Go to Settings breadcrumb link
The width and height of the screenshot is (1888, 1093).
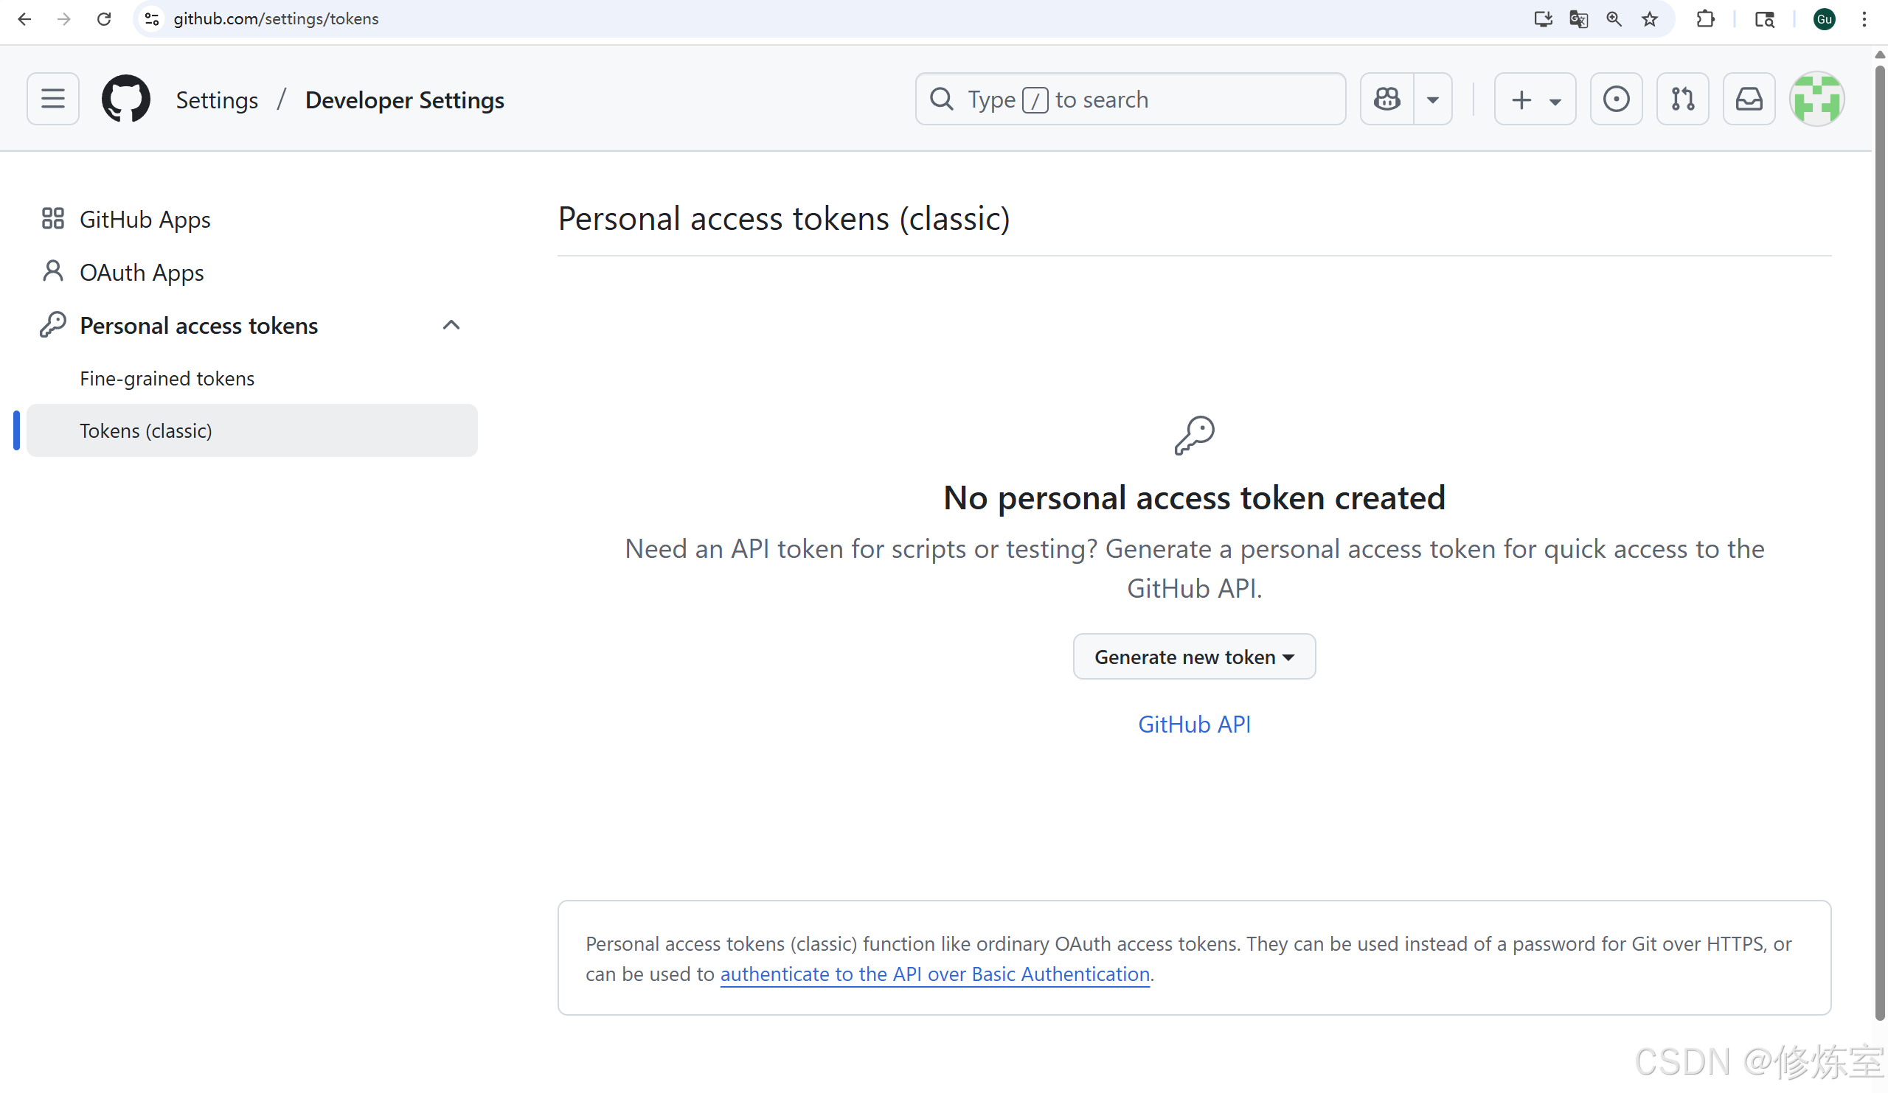[x=217, y=99]
